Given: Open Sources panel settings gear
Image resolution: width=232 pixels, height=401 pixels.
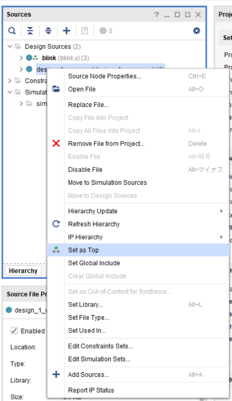Looking at the screenshot, I should (x=196, y=31).
